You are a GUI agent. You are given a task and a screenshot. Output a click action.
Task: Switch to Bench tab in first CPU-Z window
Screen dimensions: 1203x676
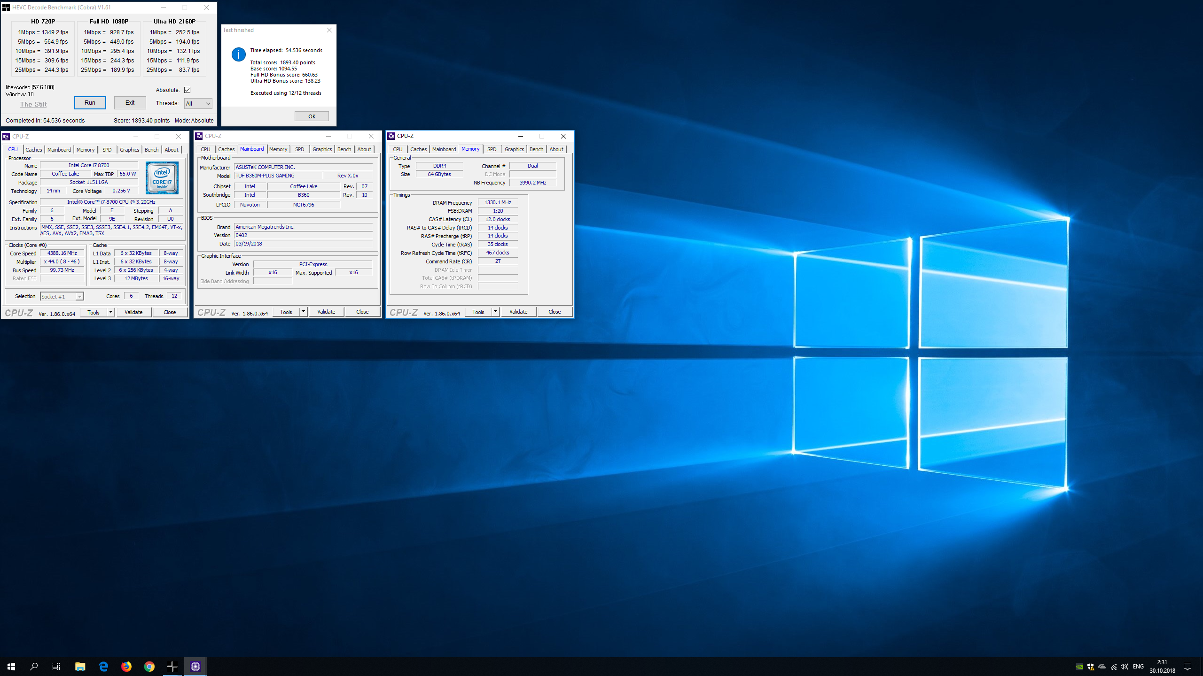click(x=151, y=150)
